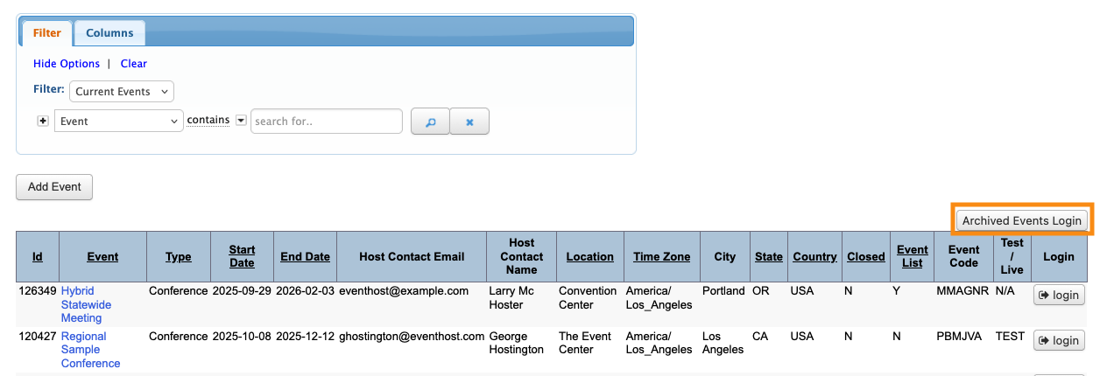Sort by Time Zone column header
The width and height of the screenshot is (1114, 376).
pos(661,257)
